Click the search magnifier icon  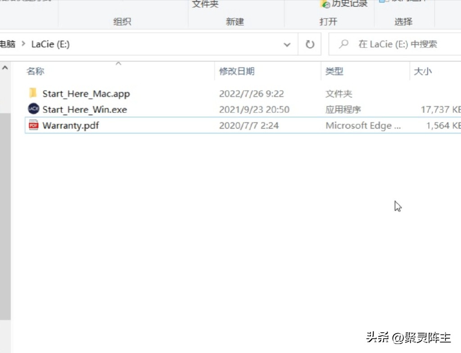[343, 44]
